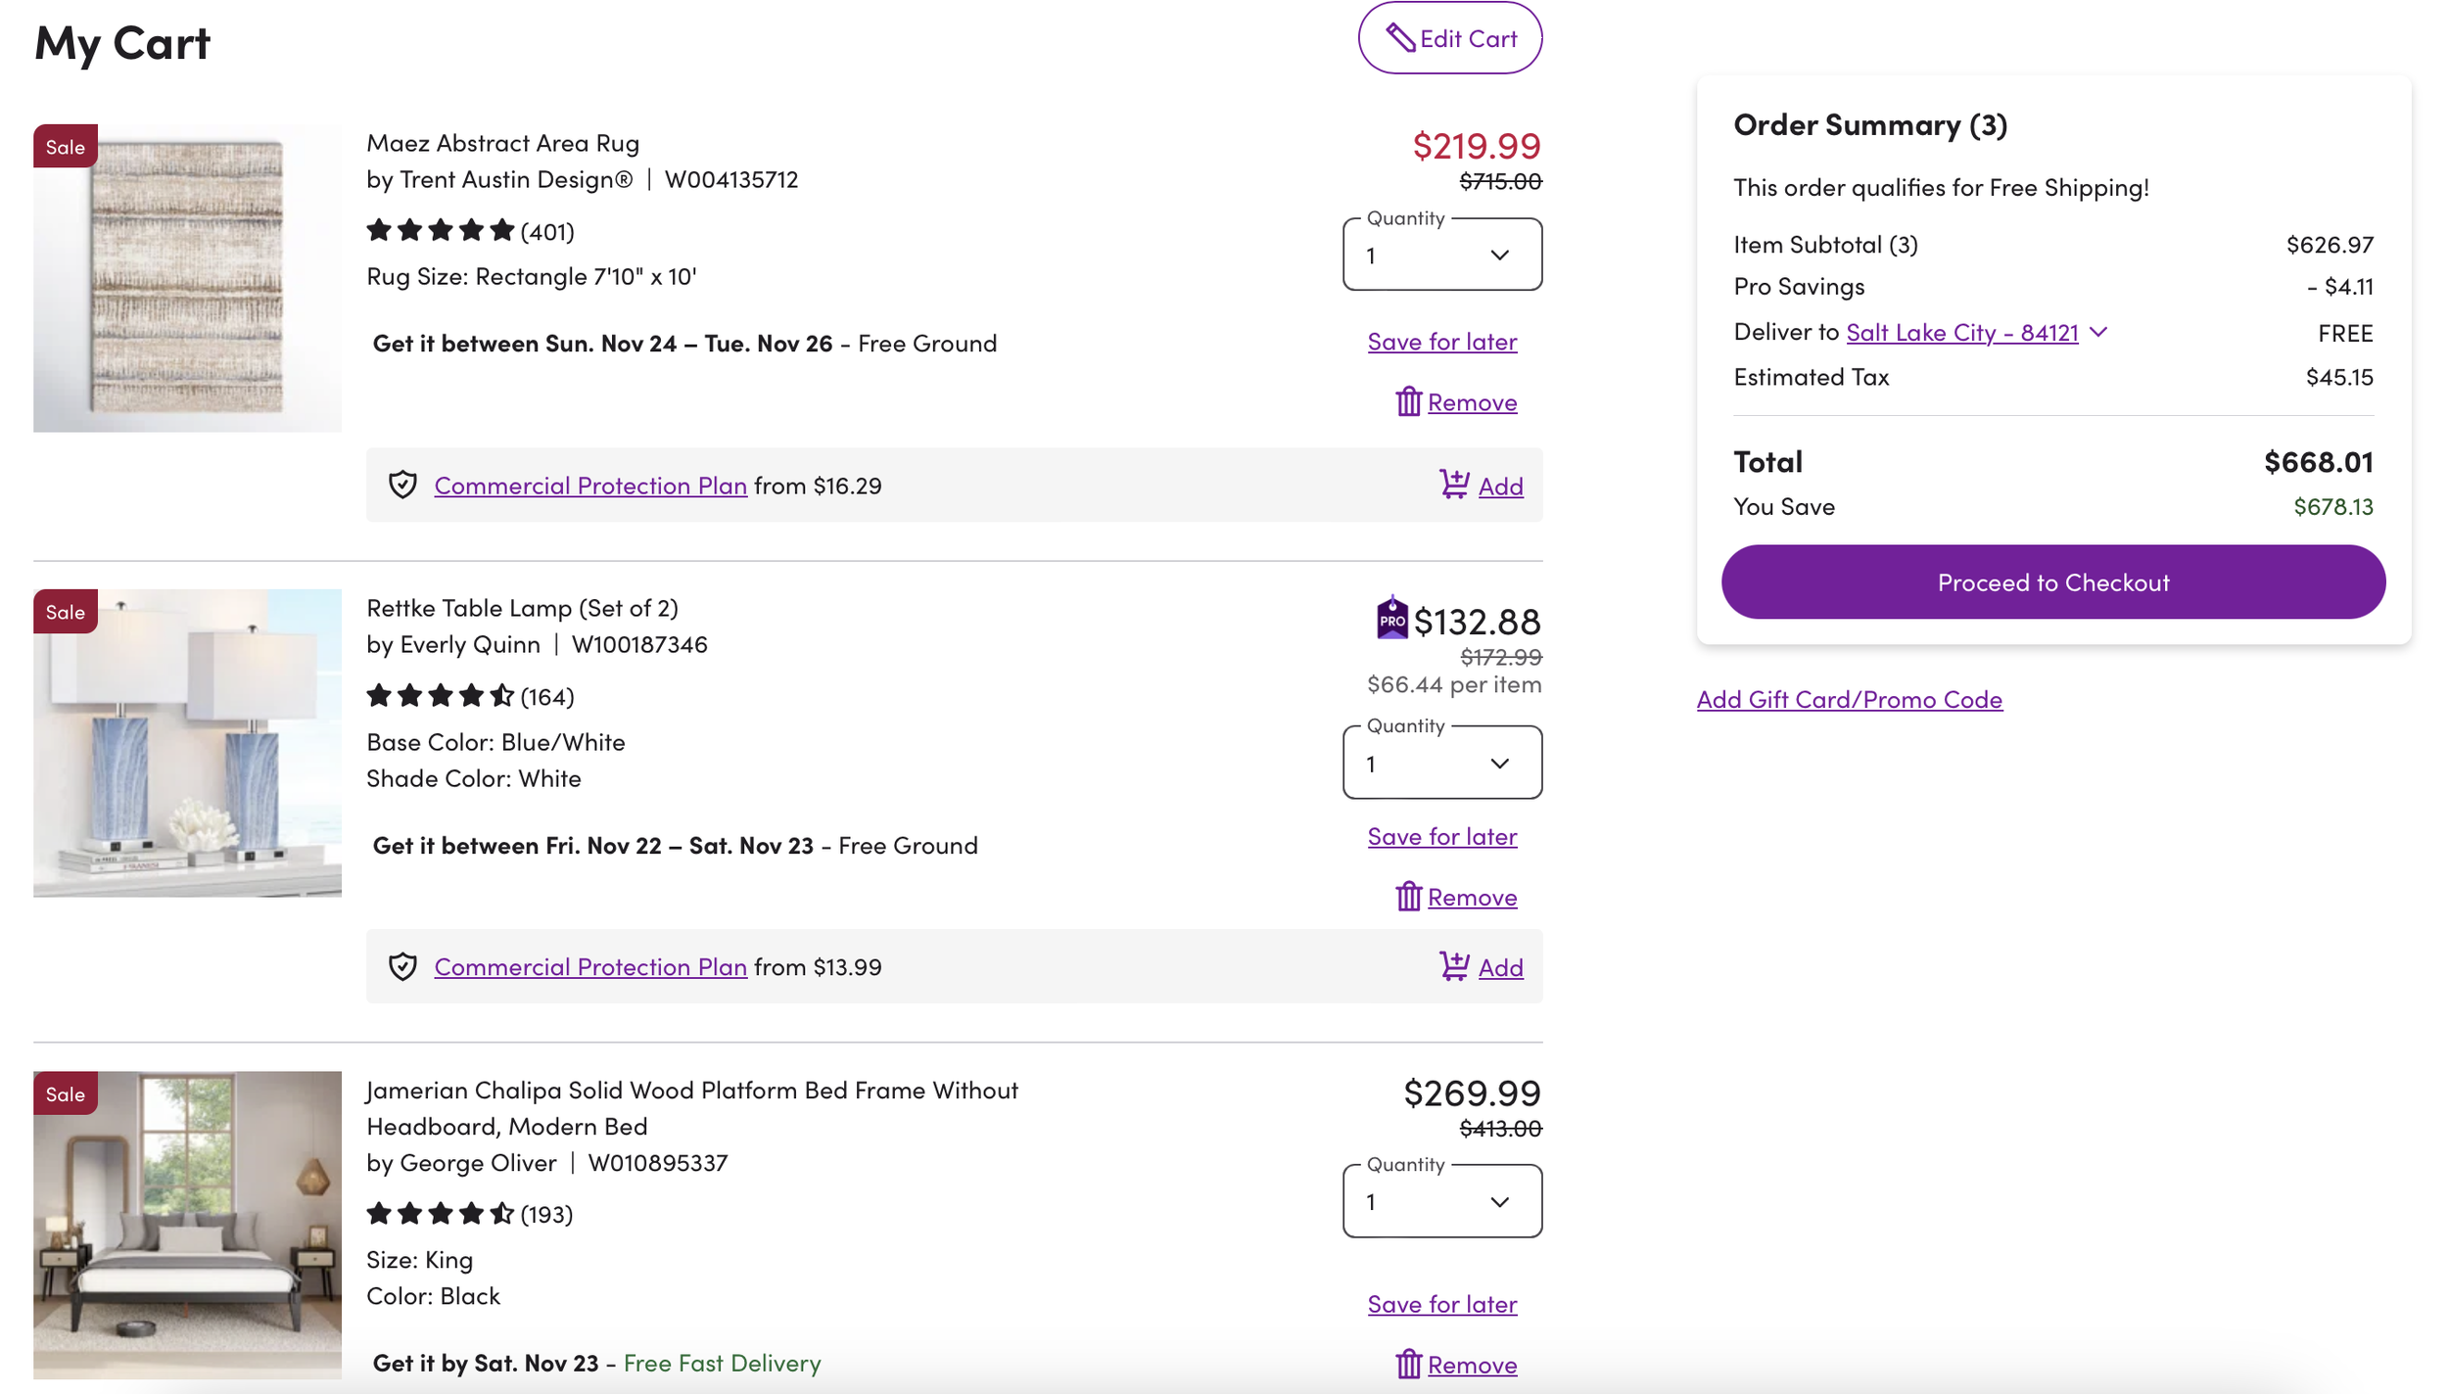Click the PRO tag icon by $132.88
The image size is (2448, 1394).
[1391, 619]
